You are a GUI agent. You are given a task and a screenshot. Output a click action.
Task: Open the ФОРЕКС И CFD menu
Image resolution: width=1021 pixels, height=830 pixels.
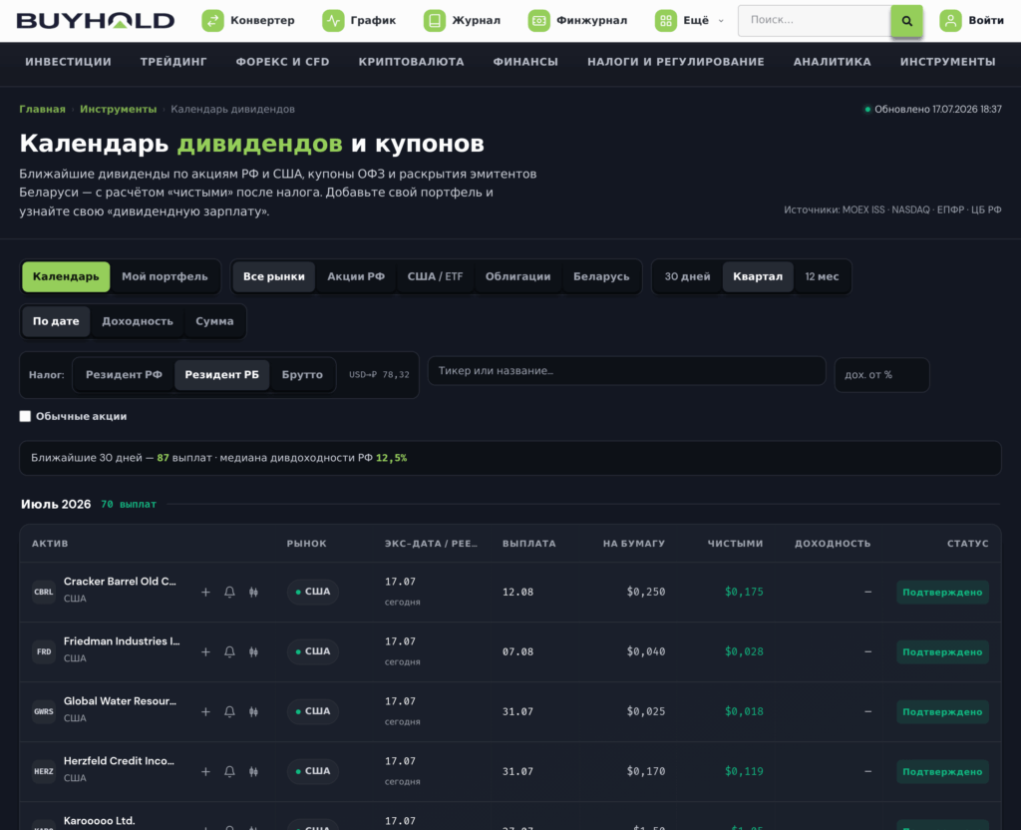coord(282,62)
